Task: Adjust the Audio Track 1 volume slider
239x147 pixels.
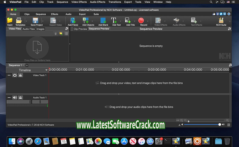Action: pos(19,102)
